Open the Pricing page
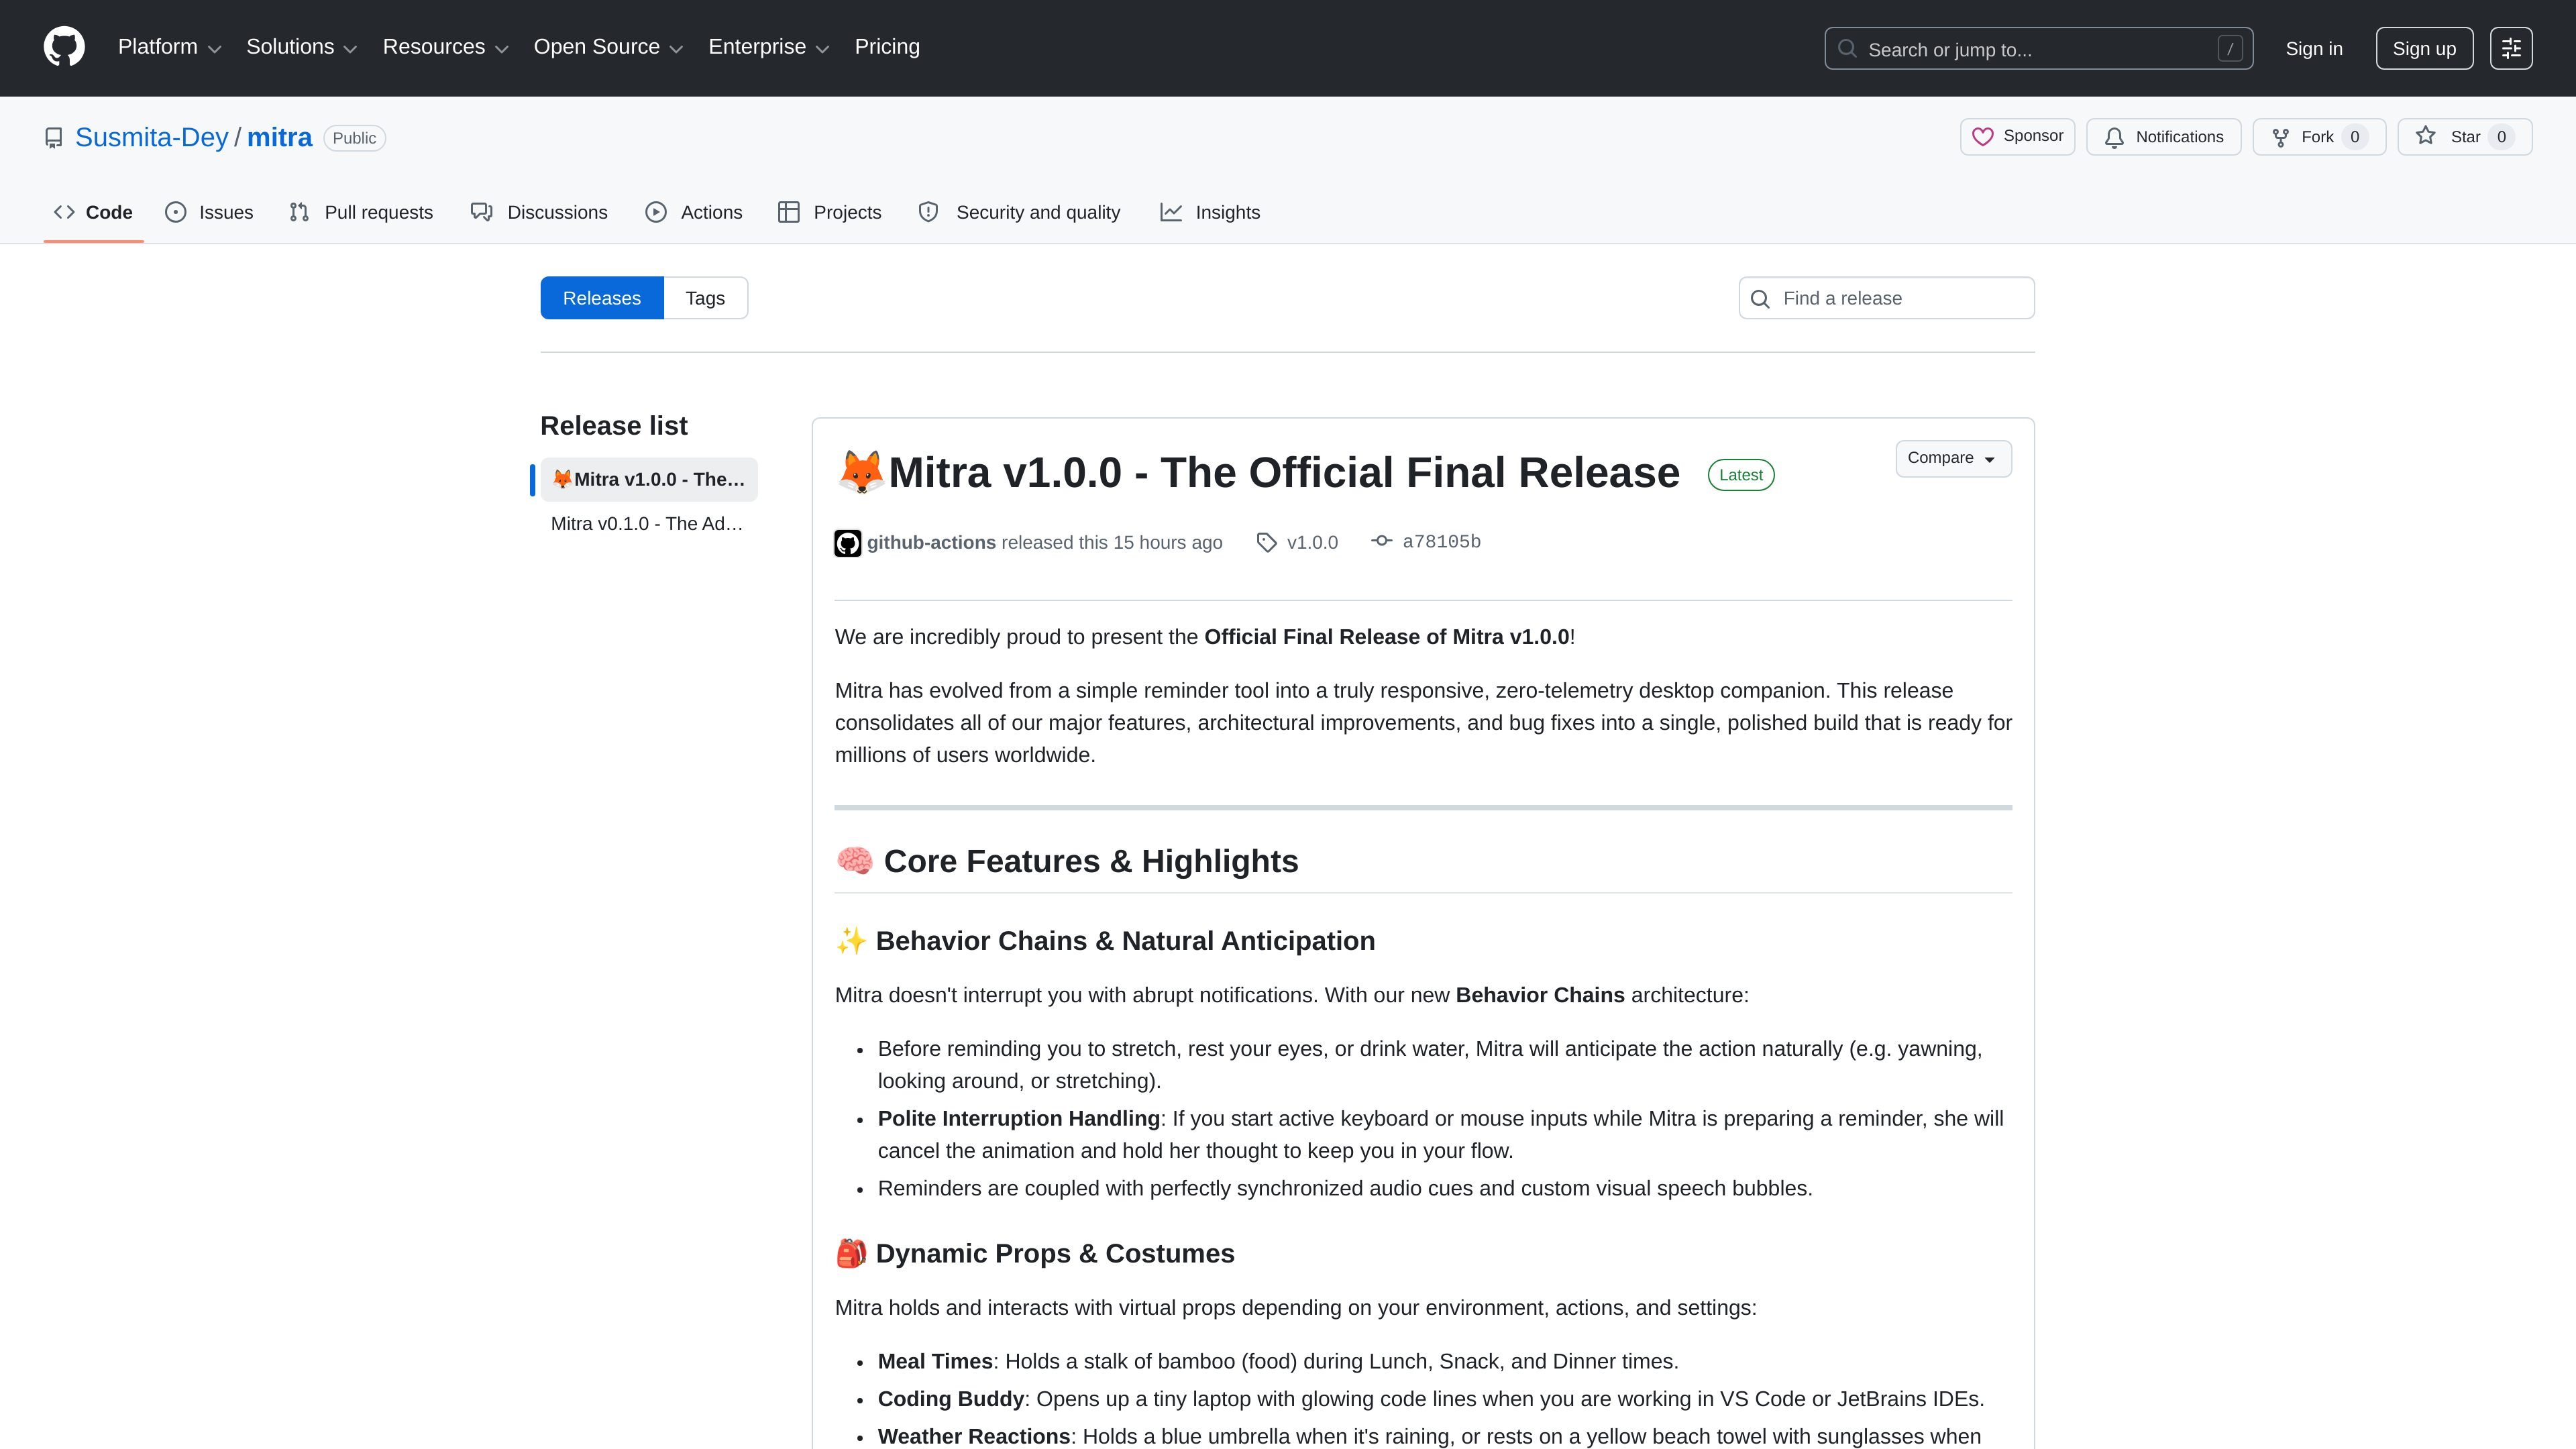Screen dimensions: 2576x1449 click(x=887, y=47)
